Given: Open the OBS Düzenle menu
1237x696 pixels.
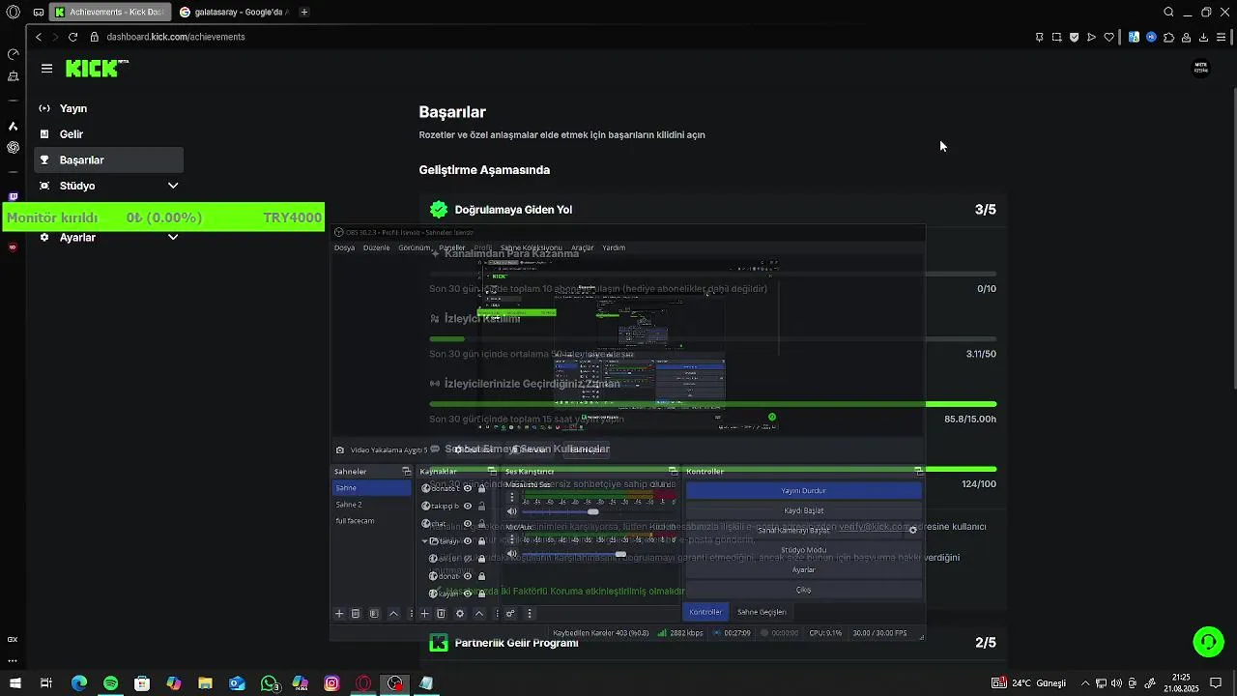Looking at the screenshot, I should 376,247.
